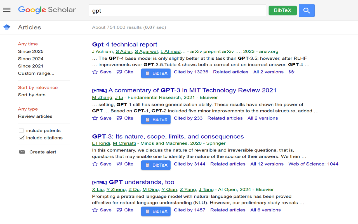Open author M Chiriatti profile link
The image size is (358, 224).
point(124,143)
